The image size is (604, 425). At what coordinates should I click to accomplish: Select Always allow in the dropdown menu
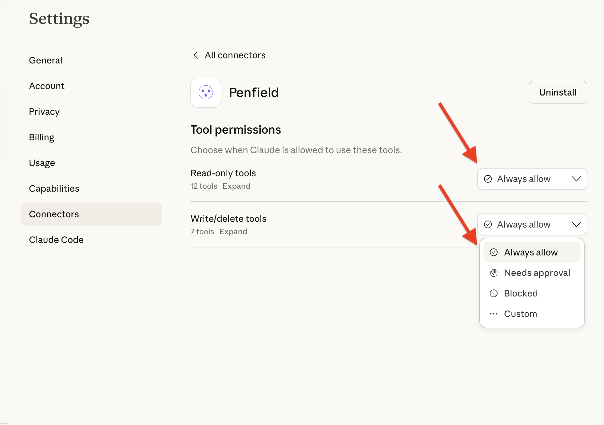pos(532,252)
